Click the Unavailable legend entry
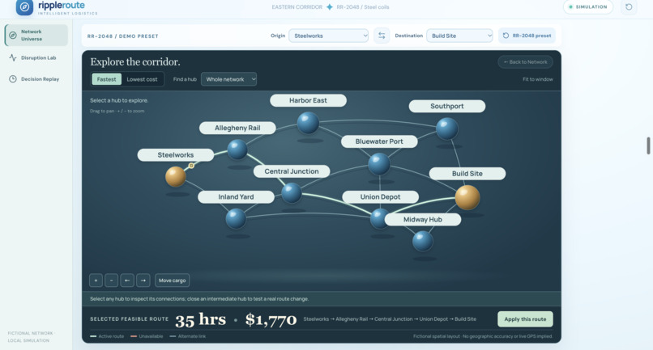Screen dimensions: 653x350 [147, 336]
